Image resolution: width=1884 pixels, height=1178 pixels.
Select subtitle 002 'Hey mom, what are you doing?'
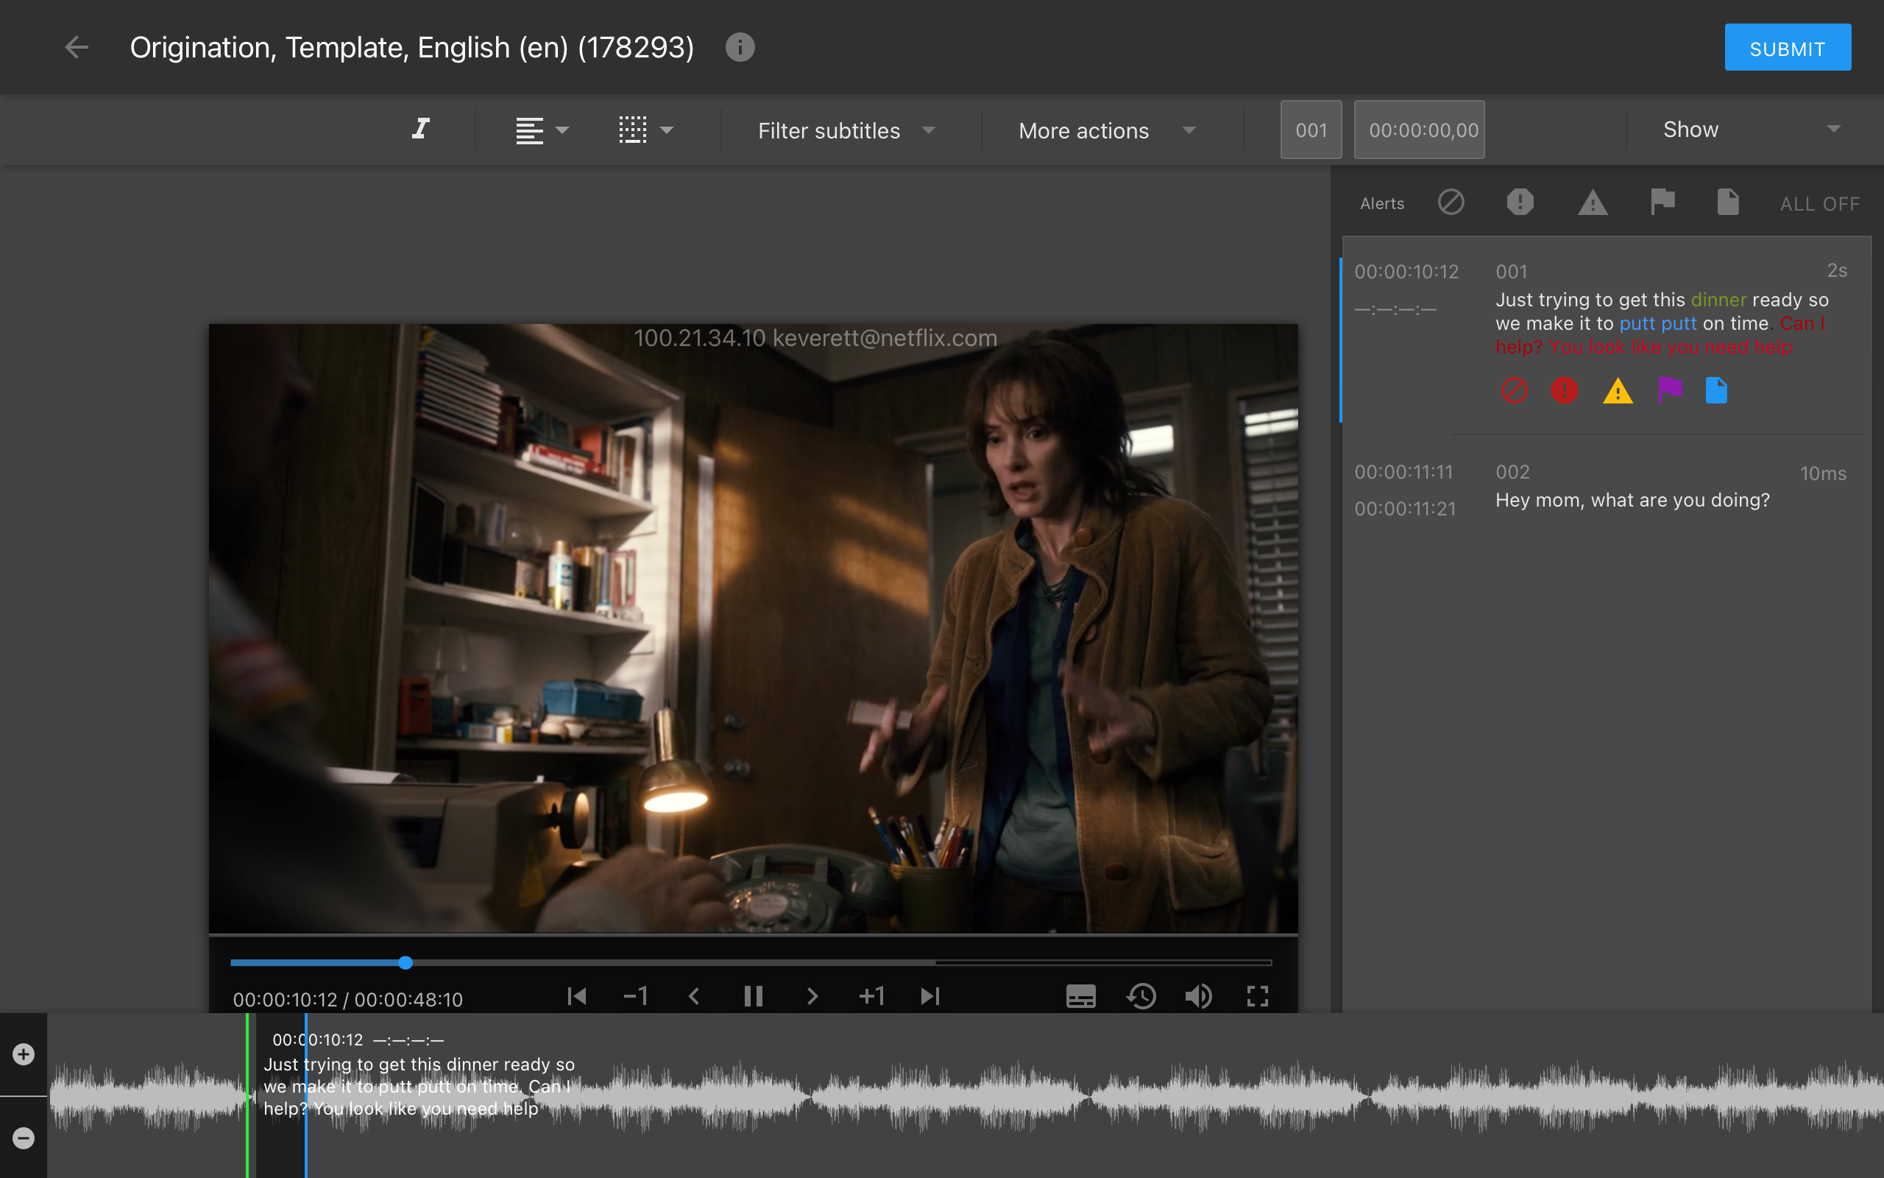point(1632,500)
